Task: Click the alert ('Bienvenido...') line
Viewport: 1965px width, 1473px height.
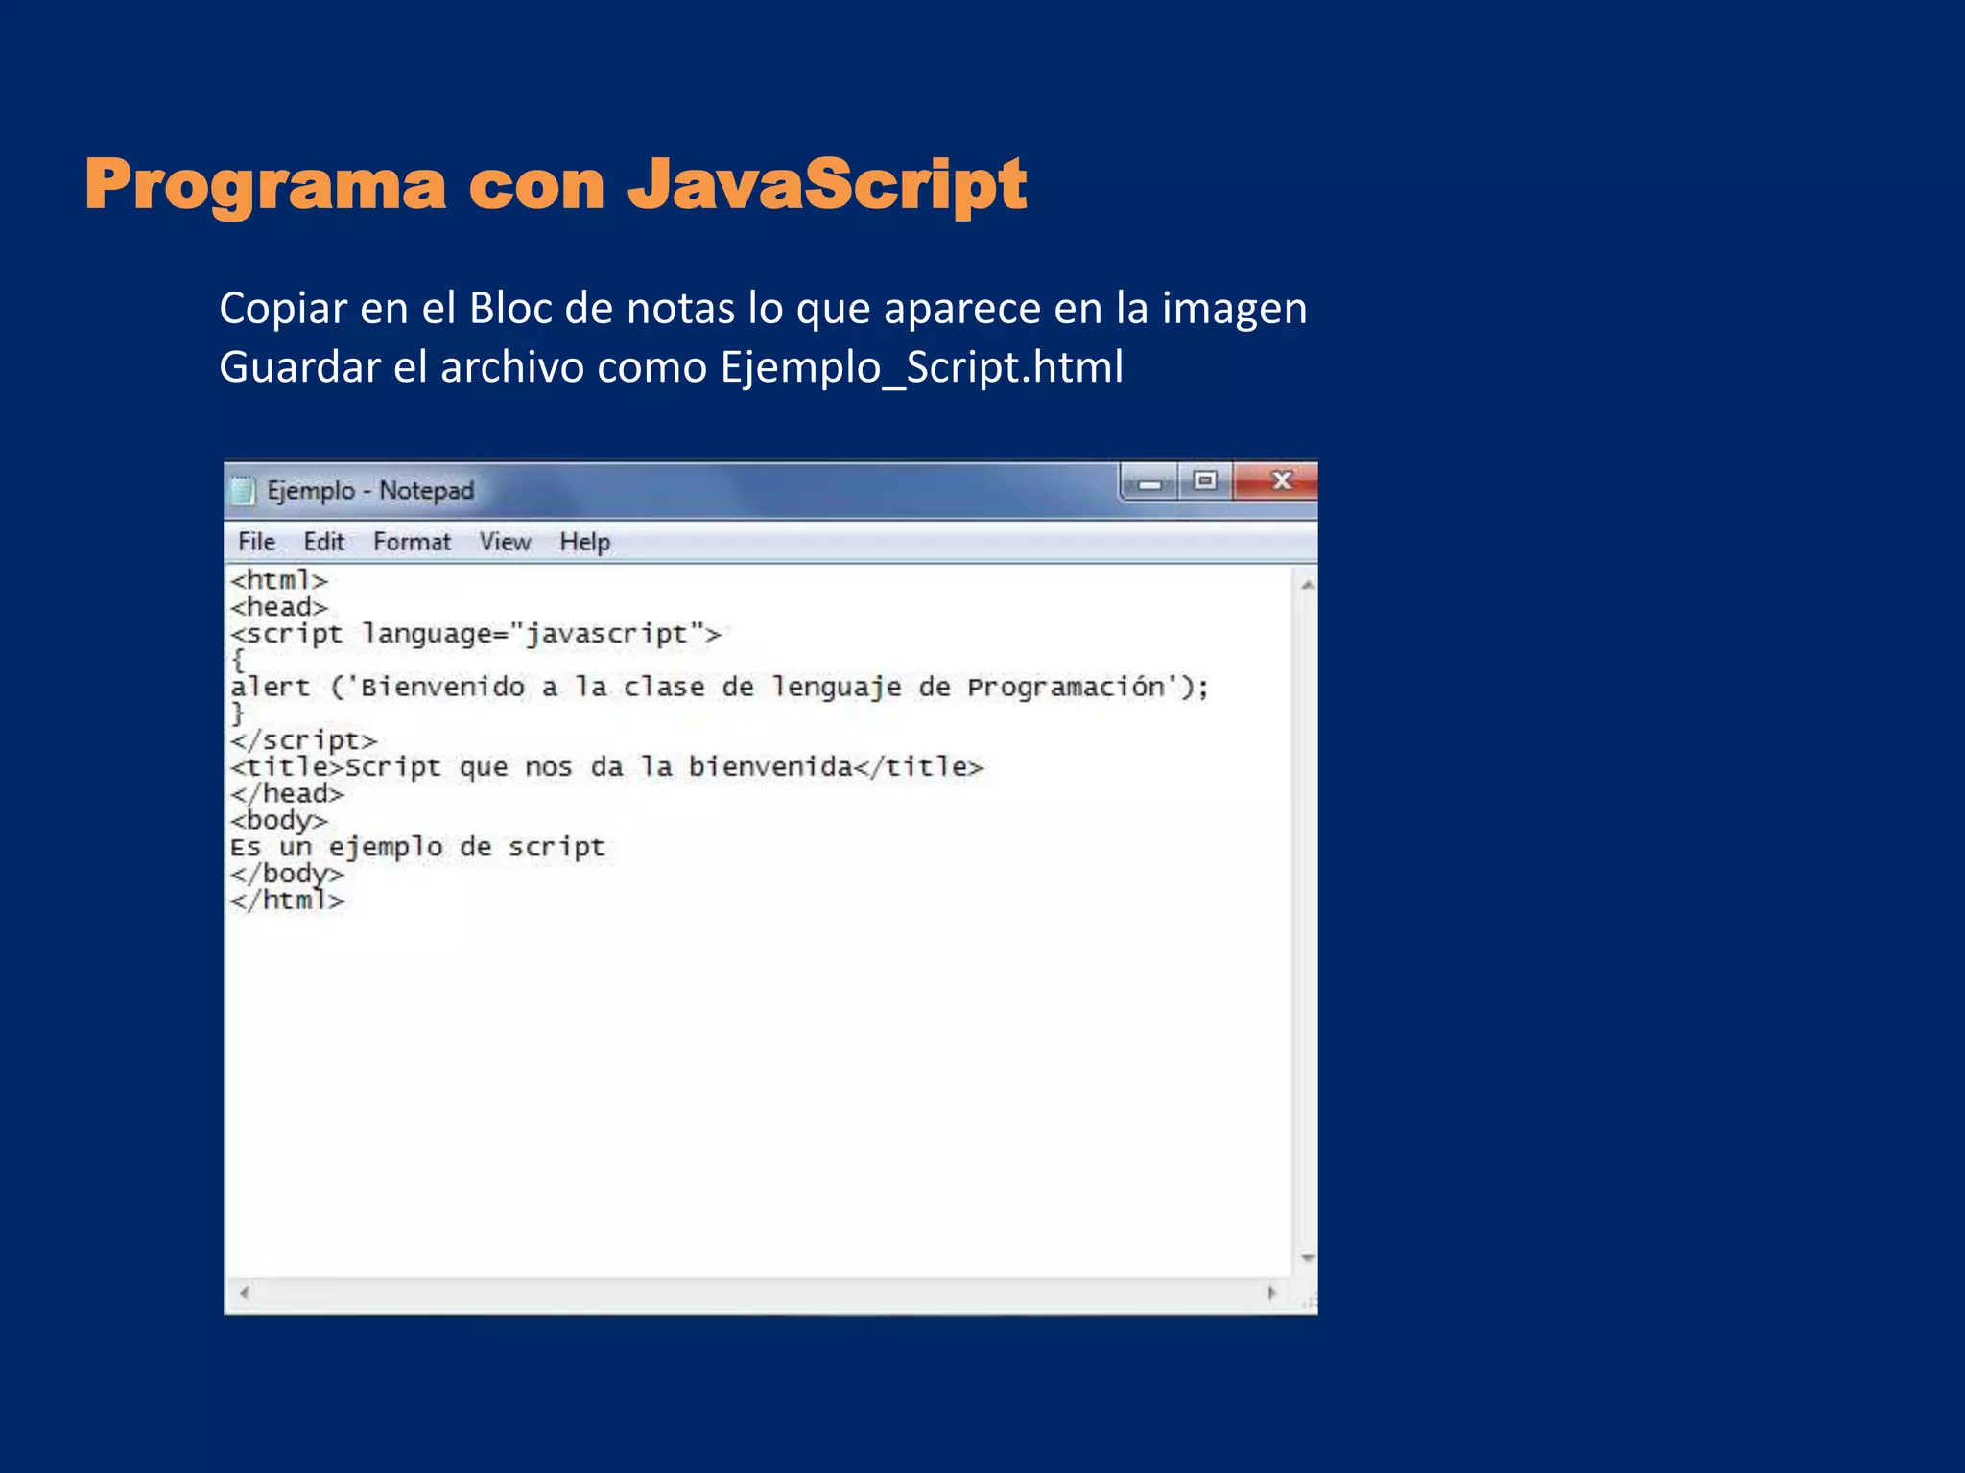Action: (720, 687)
